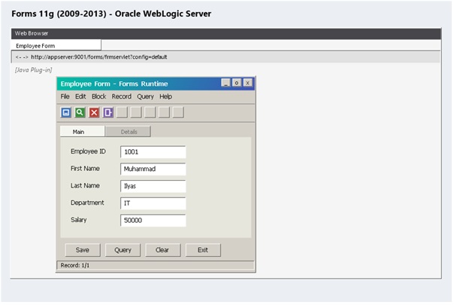Select the Employee Form browser tab
Image resolution: width=454 pixels, height=305 pixels.
click(56, 45)
